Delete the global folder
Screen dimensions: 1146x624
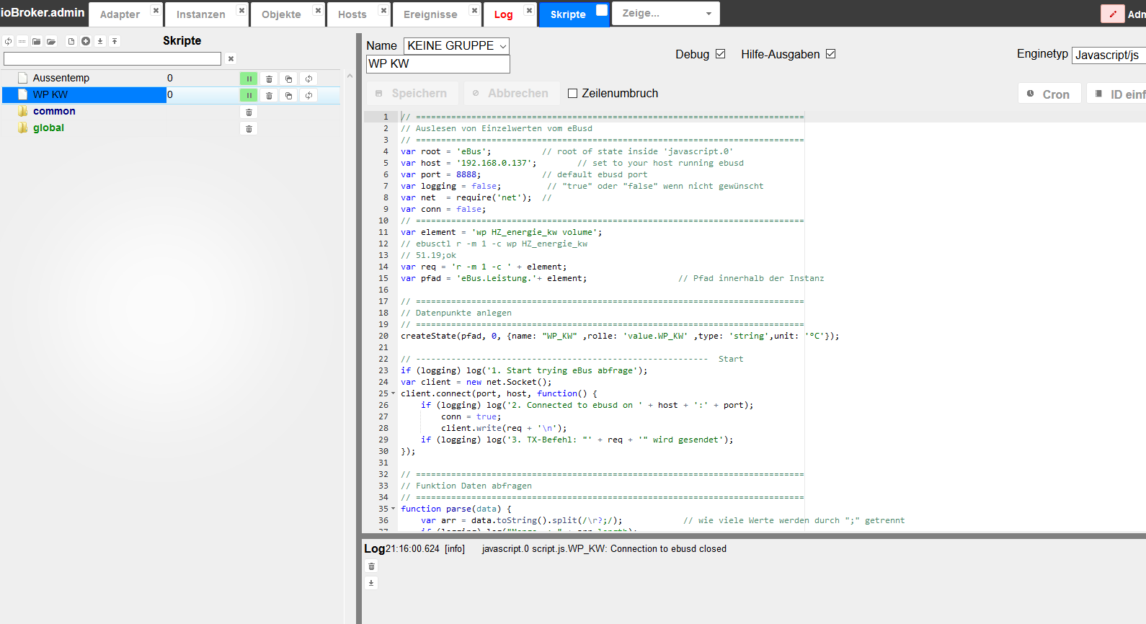pyautogui.click(x=249, y=128)
